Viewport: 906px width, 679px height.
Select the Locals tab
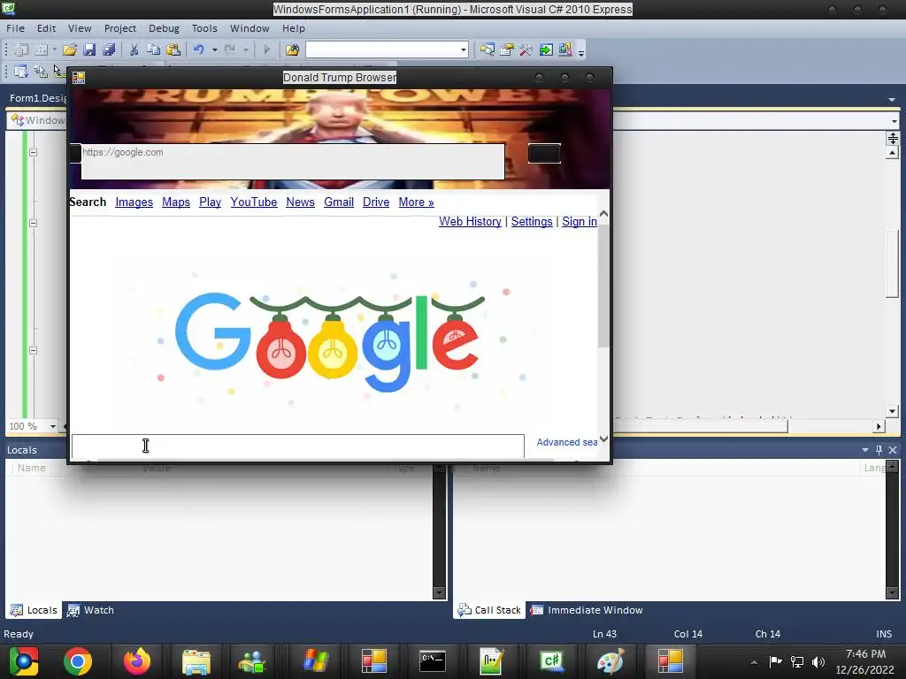35,610
